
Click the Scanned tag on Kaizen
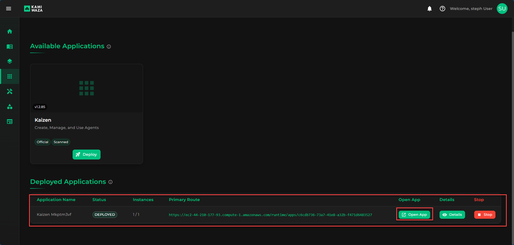61,142
